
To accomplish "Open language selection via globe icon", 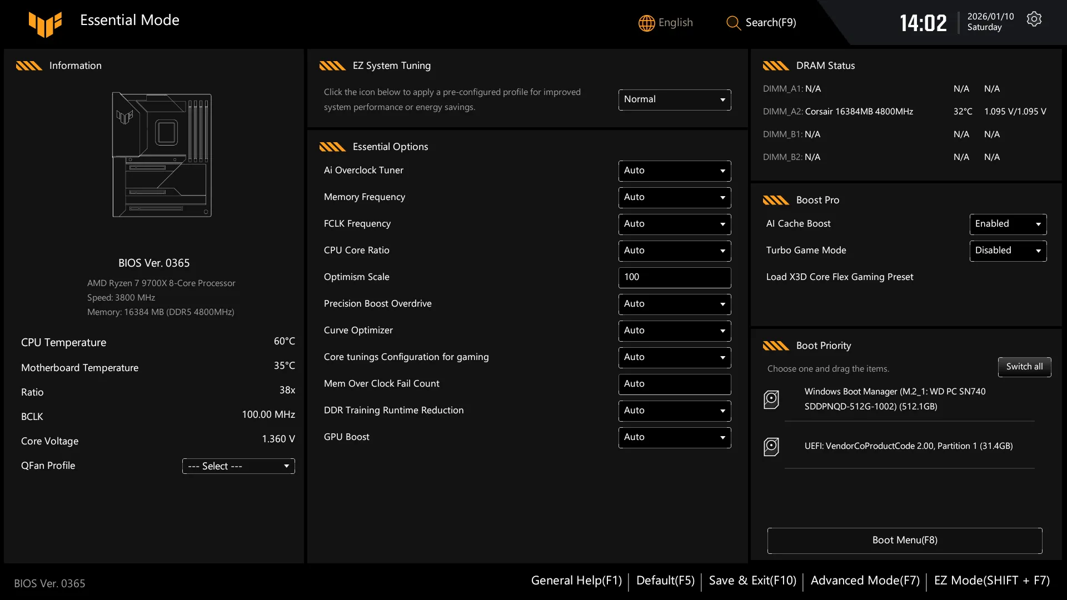I will pyautogui.click(x=646, y=23).
